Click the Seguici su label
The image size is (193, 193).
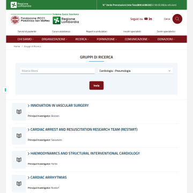pyautogui.click(x=137, y=19)
